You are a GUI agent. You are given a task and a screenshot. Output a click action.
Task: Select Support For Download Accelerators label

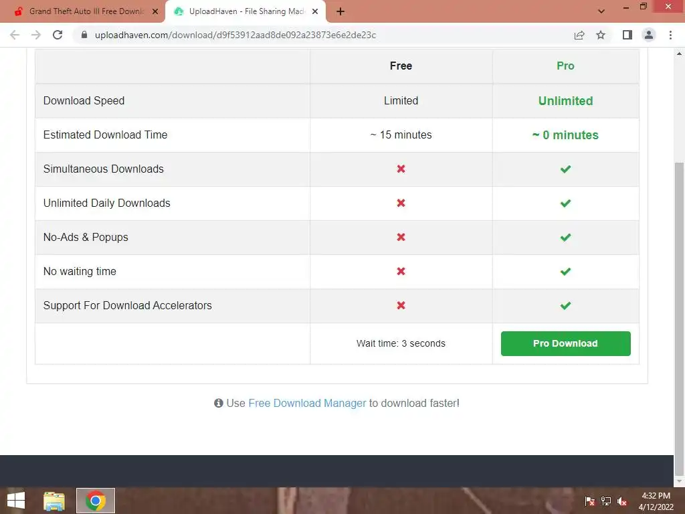[128, 305]
